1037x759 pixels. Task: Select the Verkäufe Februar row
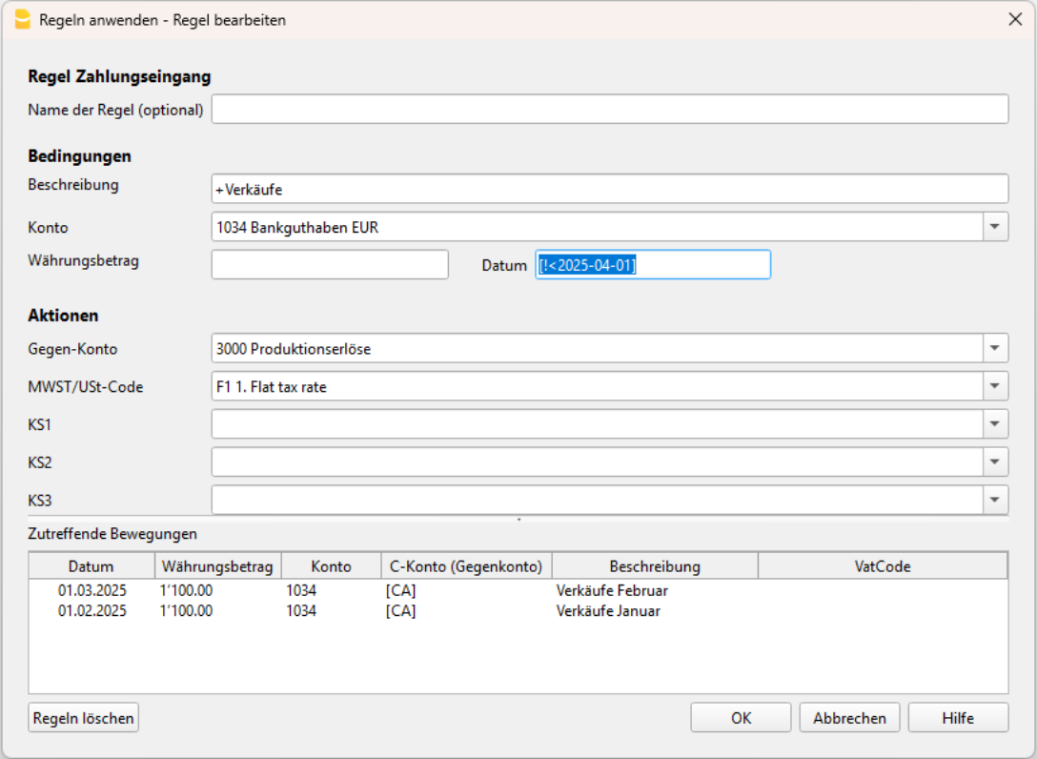point(612,590)
